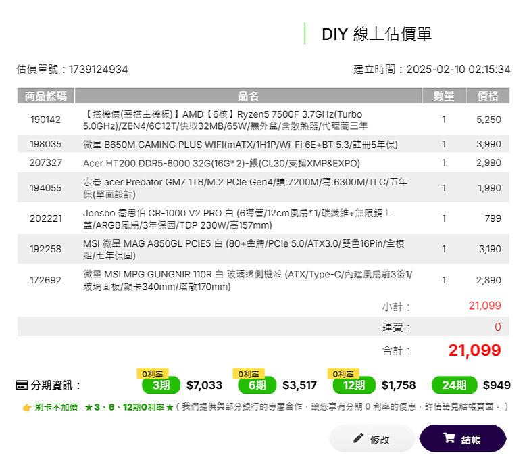Click the 品名 column header
This screenshot has width=527, height=468.
(248, 96)
